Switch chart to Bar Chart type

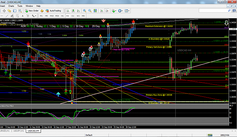coord(68,11)
